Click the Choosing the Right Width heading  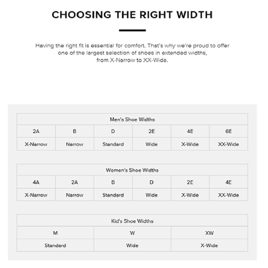132,15
